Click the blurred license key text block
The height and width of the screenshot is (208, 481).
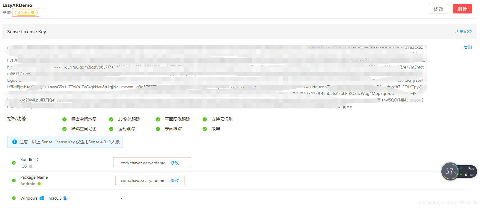click(216, 77)
